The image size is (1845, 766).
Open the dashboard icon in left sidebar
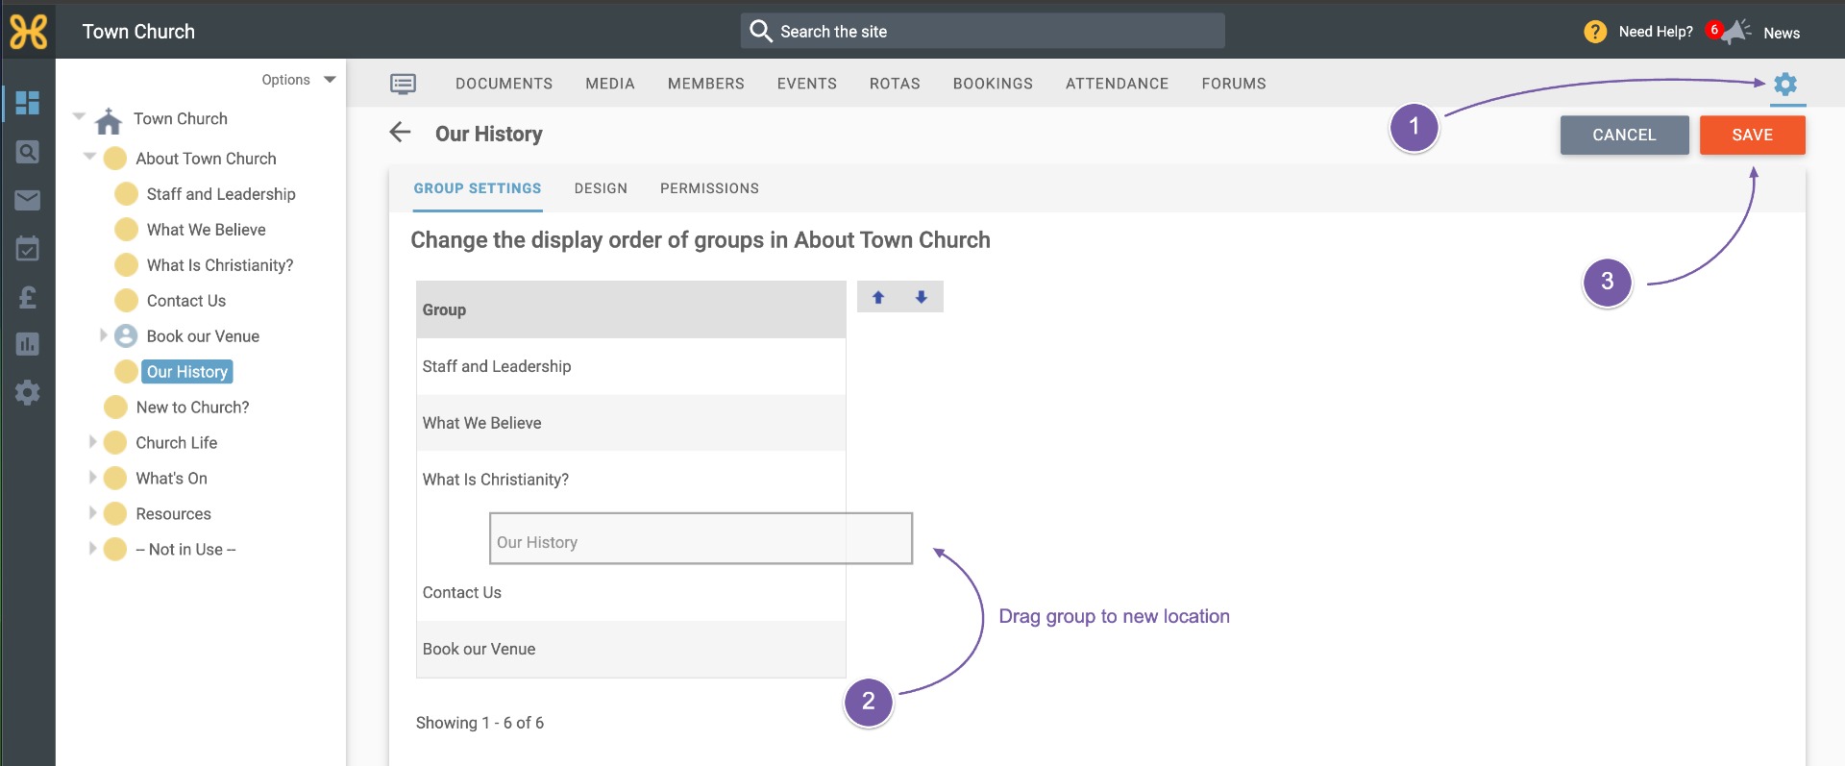[27, 103]
